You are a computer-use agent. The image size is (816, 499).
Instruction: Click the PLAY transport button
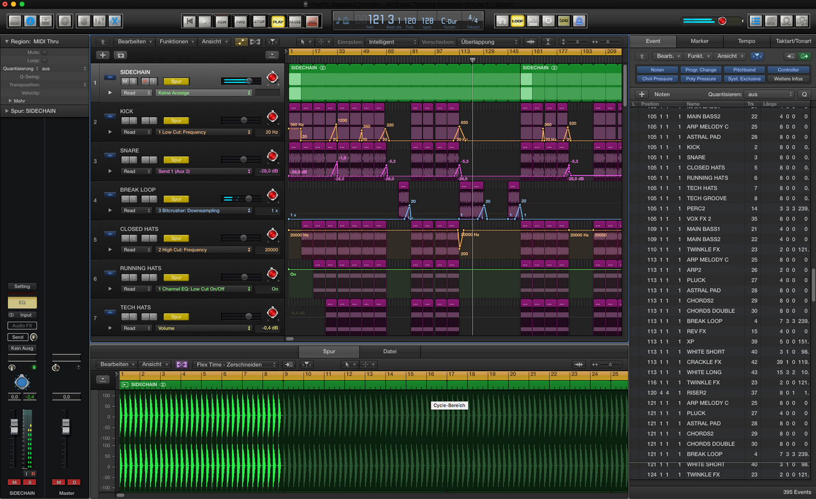(278, 22)
